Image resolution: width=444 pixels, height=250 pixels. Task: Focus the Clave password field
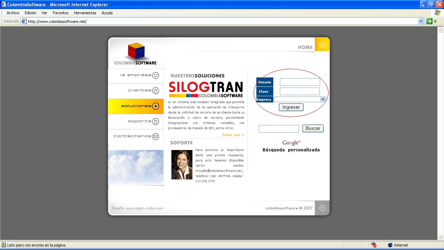pyautogui.click(x=300, y=91)
